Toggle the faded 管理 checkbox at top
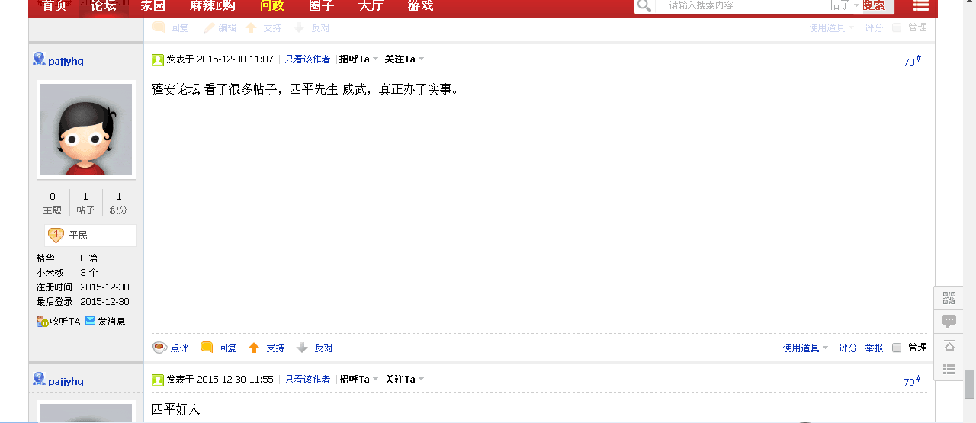The width and height of the screenshot is (976, 423). 897,27
